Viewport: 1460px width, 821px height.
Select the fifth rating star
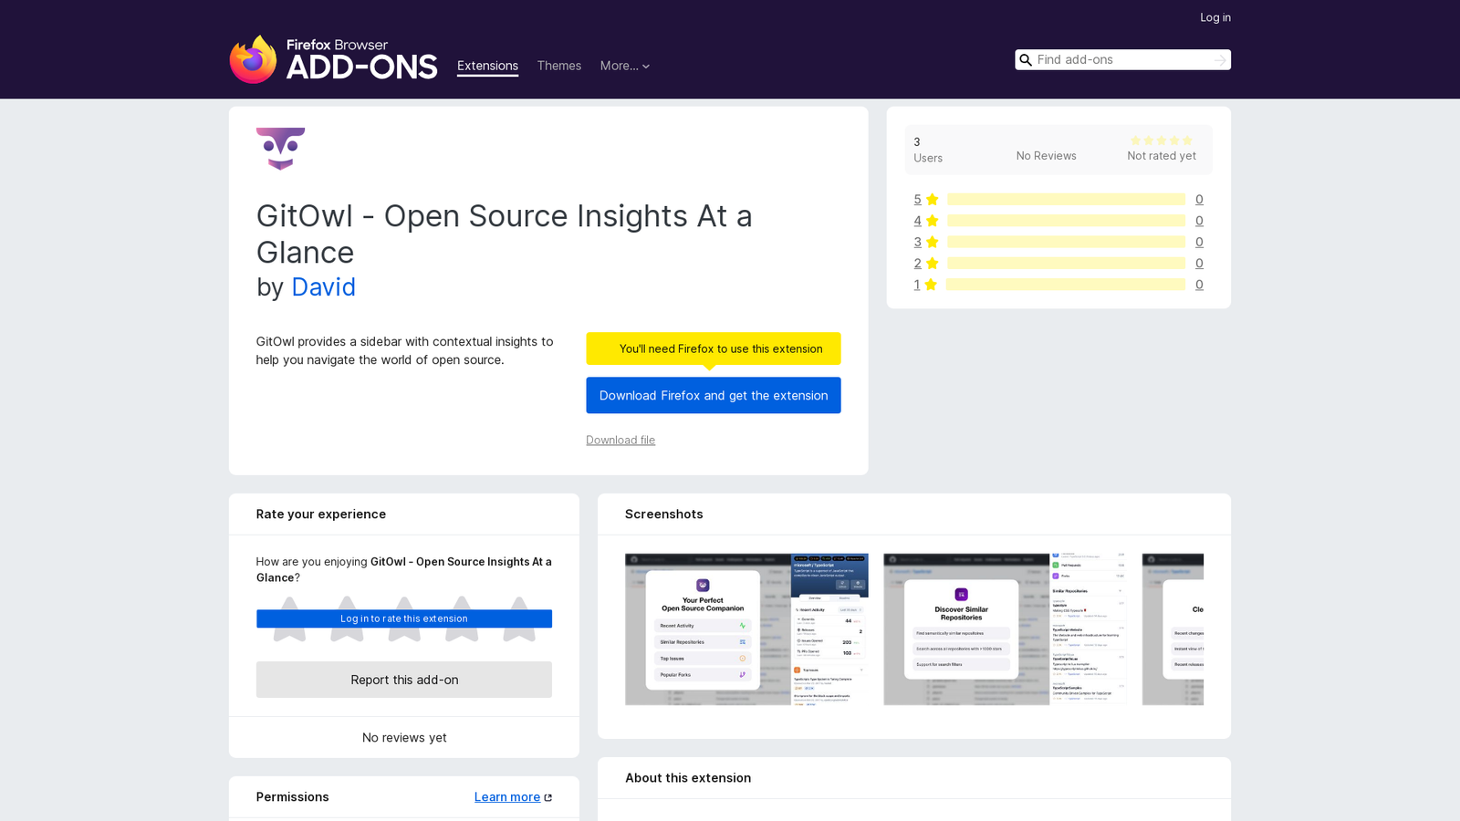pos(519,618)
